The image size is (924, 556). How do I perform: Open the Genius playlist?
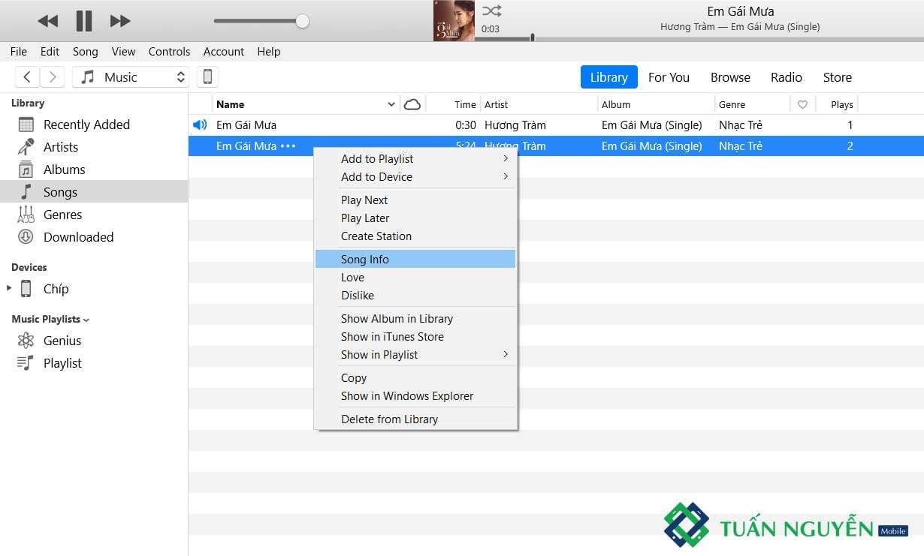(62, 341)
